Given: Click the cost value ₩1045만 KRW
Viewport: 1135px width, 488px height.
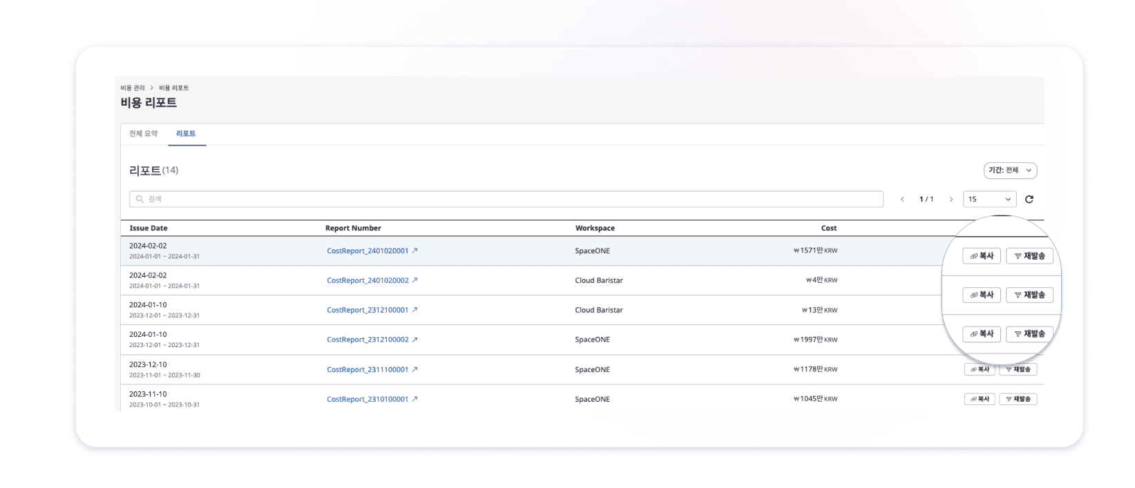Looking at the screenshot, I should pos(815,399).
